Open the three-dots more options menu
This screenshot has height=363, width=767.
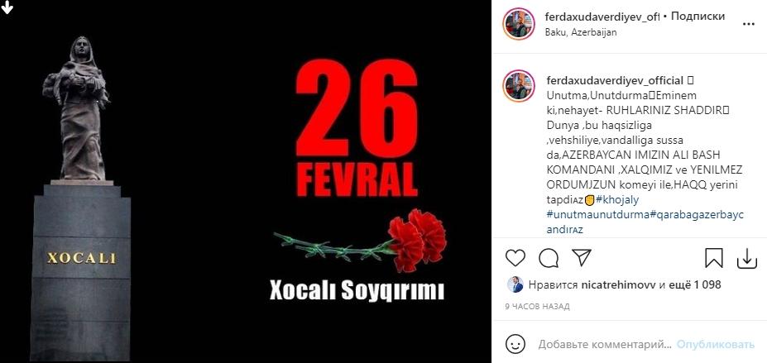(749, 23)
